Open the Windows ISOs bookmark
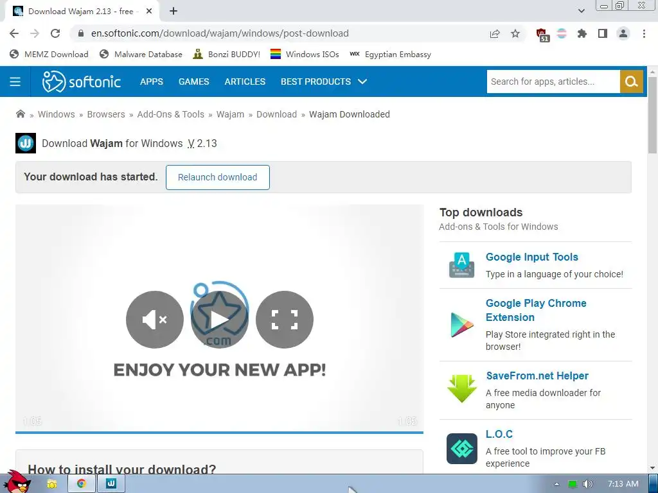Screen dimensions: 658x493 pos(305,54)
